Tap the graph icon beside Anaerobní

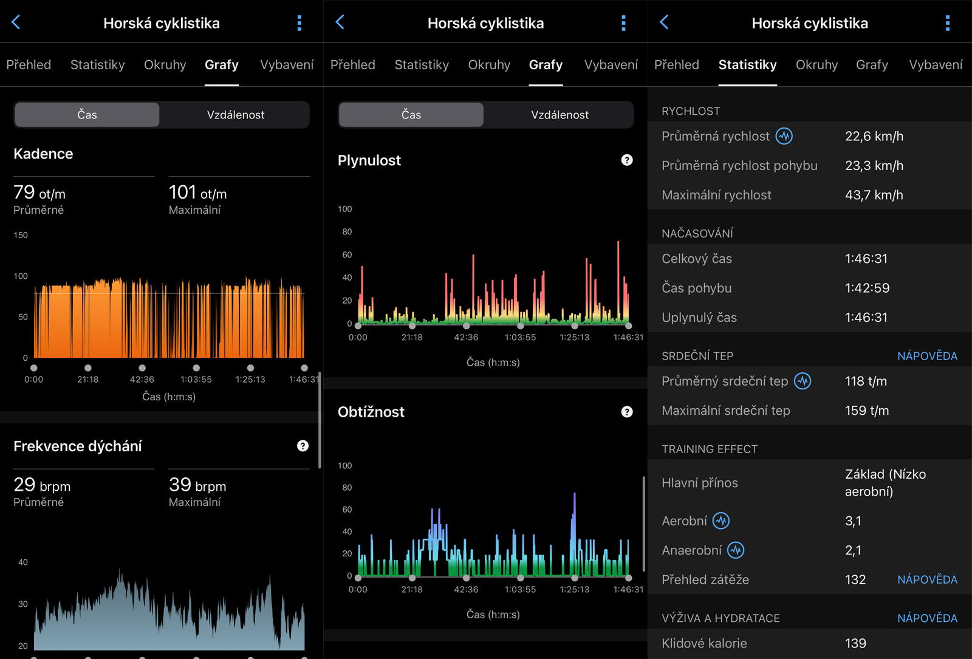coord(736,550)
